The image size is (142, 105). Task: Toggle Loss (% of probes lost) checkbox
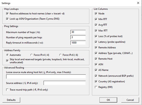(96, 36)
